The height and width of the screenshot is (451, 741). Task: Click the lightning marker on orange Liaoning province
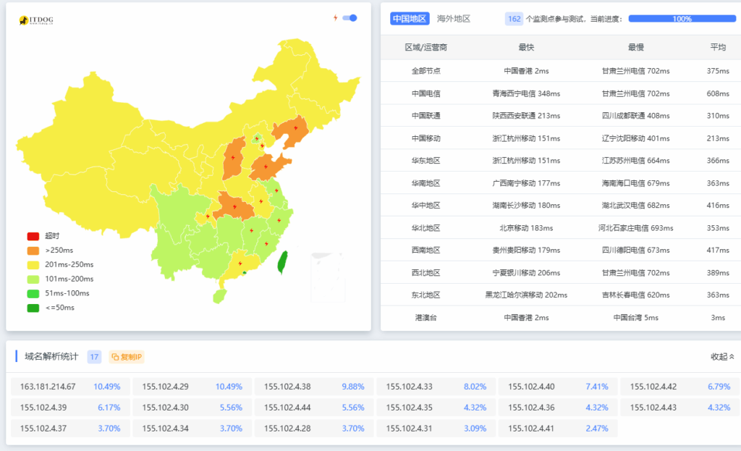point(295,128)
